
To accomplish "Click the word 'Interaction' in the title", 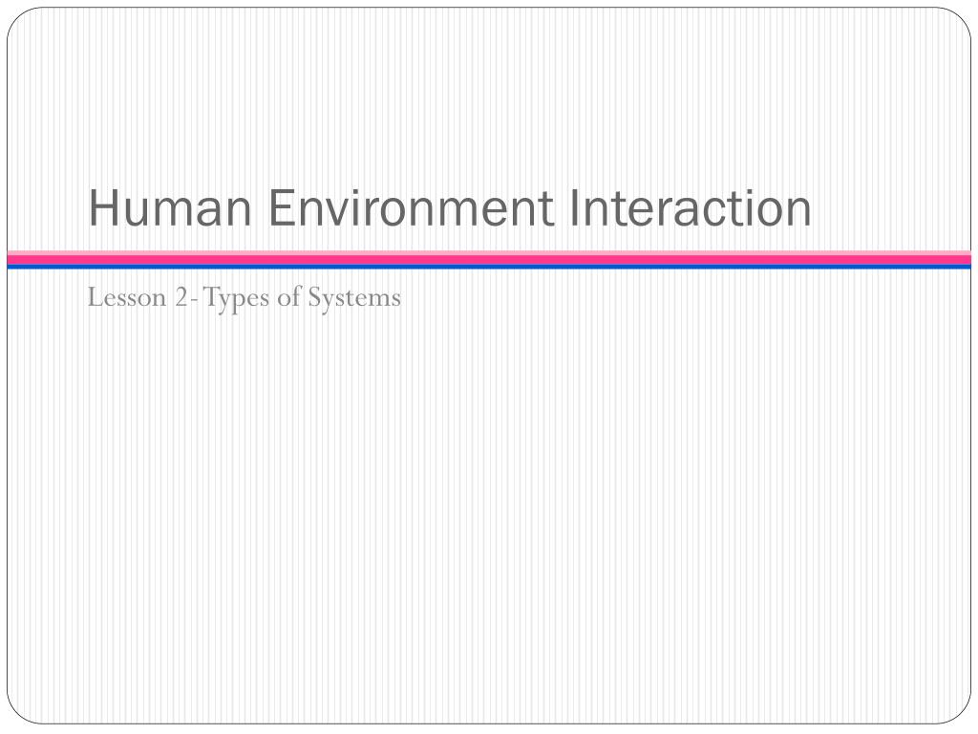I will 691,207.
